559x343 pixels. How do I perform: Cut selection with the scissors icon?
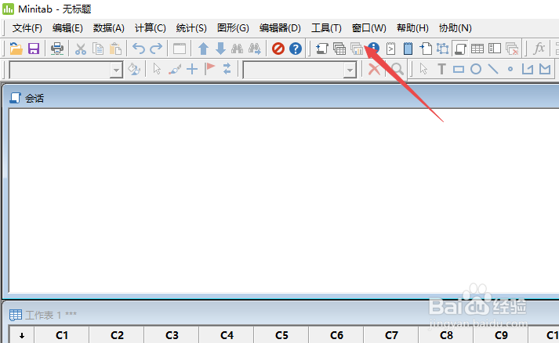[x=81, y=49]
